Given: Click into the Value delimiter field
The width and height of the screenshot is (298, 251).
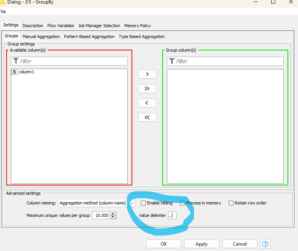Looking at the screenshot, I should tap(172, 215).
